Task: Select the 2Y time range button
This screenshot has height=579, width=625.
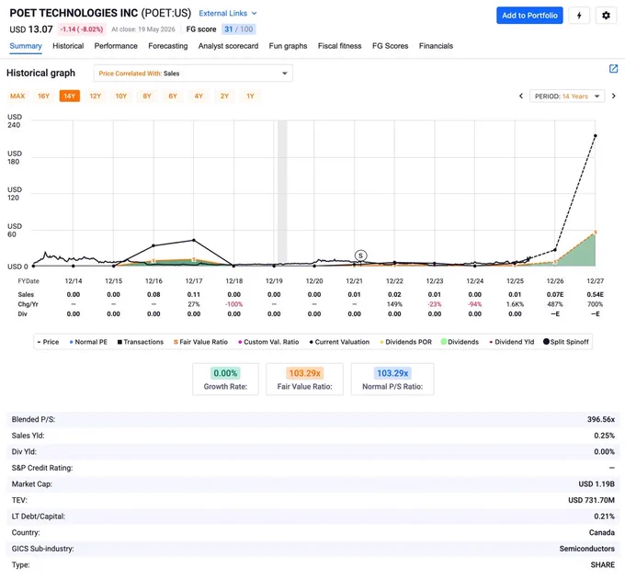Action: pyautogui.click(x=224, y=96)
